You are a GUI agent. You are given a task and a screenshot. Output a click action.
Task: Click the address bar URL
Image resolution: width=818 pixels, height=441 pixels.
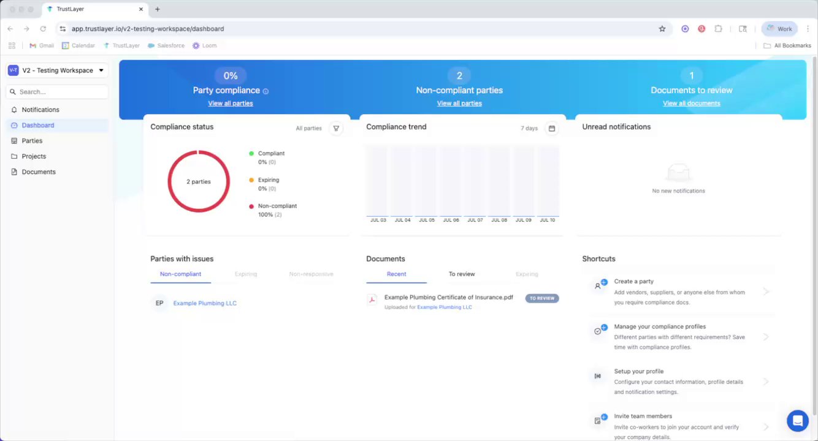[148, 29]
